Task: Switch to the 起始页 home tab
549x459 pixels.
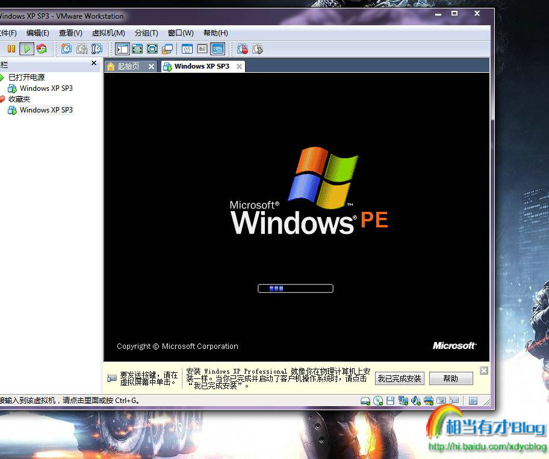Action: coord(128,66)
